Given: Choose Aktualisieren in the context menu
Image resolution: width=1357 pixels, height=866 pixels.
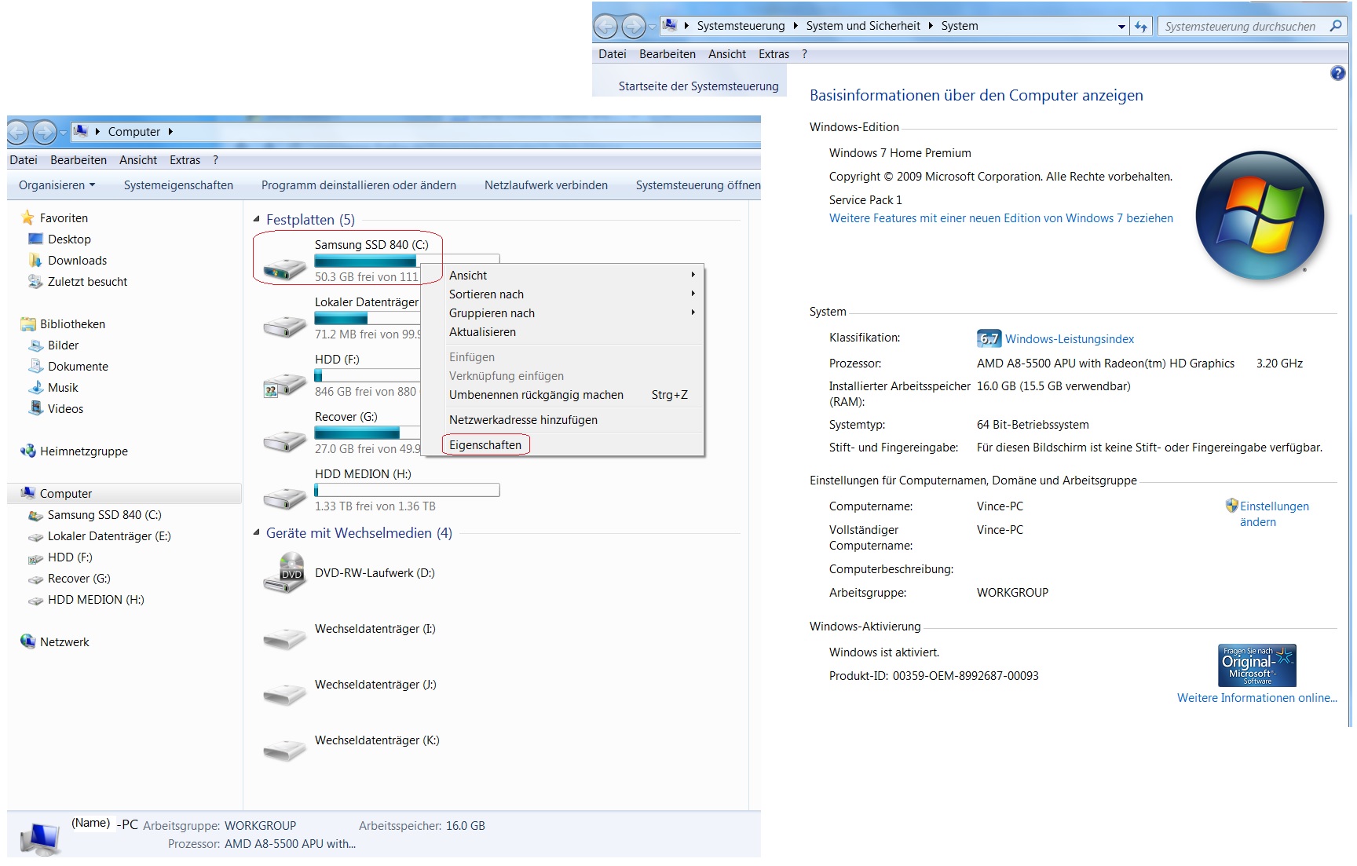Looking at the screenshot, I should (482, 332).
